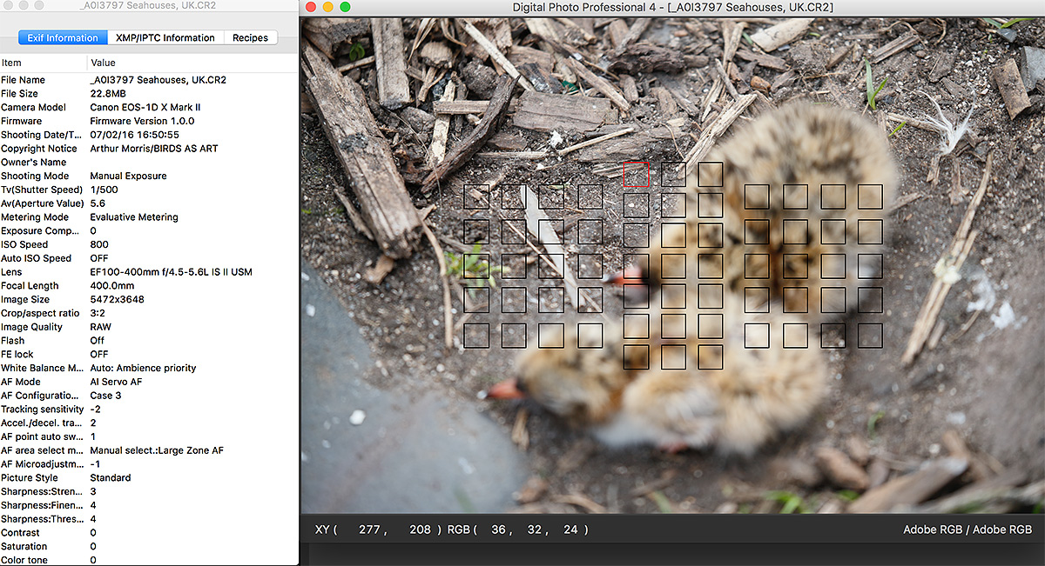Click the Contrast 0 row
This screenshot has width=1045, height=566.
pyautogui.click(x=149, y=533)
